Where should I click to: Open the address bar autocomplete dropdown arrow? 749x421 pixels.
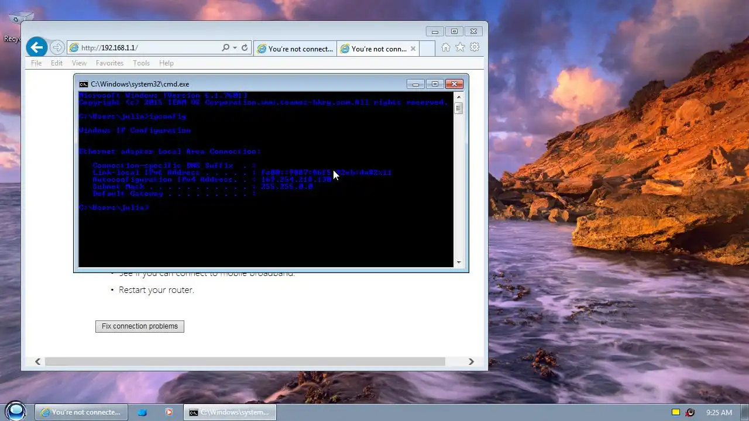(x=235, y=48)
